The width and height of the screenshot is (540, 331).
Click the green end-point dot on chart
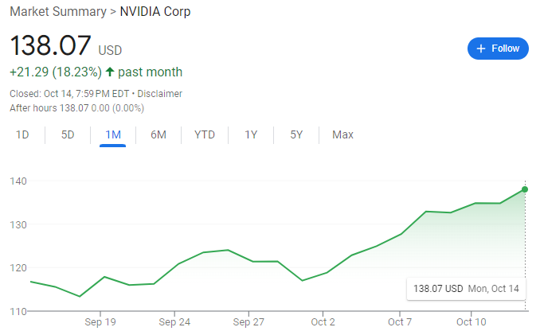pos(525,189)
